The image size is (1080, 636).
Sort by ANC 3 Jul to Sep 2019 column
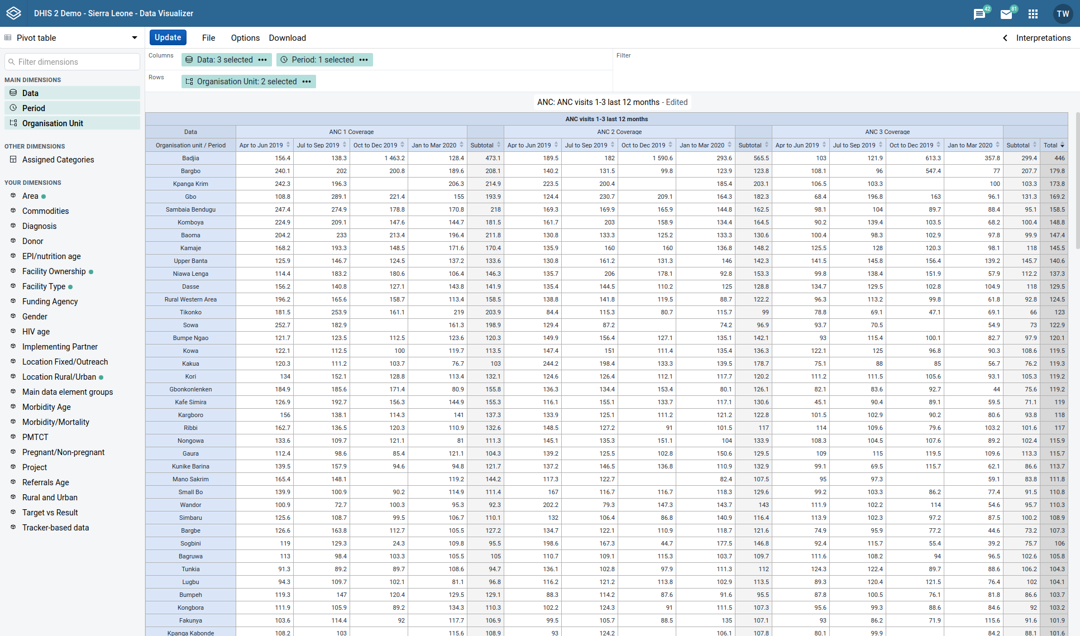click(881, 145)
